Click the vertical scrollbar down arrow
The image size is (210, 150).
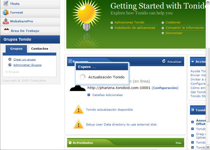(208, 147)
